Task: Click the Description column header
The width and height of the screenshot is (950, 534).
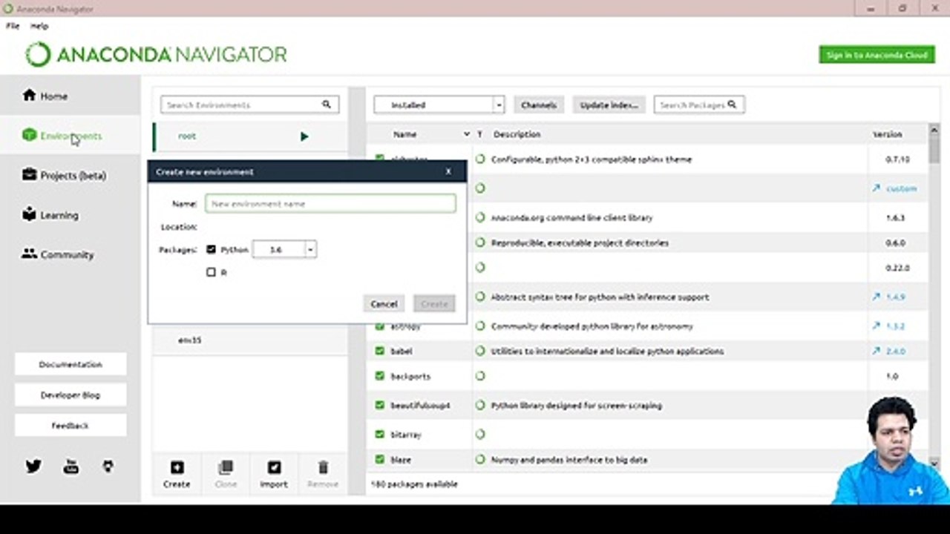Action: pos(517,134)
